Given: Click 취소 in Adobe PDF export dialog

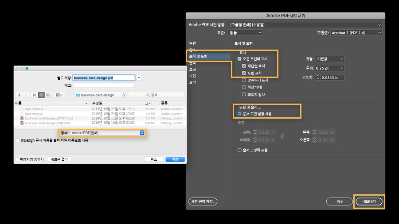Looking at the screenshot, I should click(340, 202).
